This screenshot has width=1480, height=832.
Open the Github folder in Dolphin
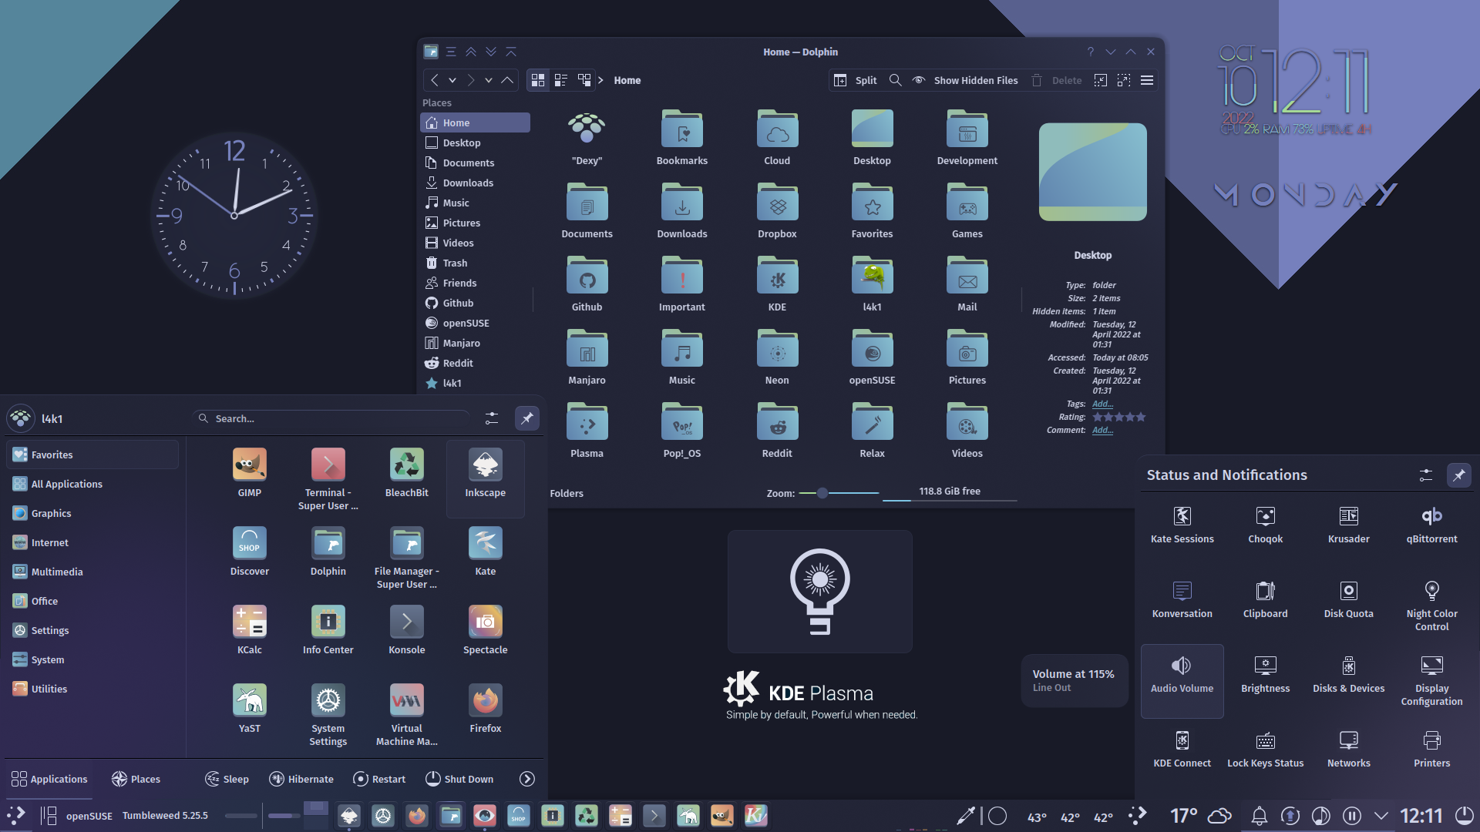point(587,285)
